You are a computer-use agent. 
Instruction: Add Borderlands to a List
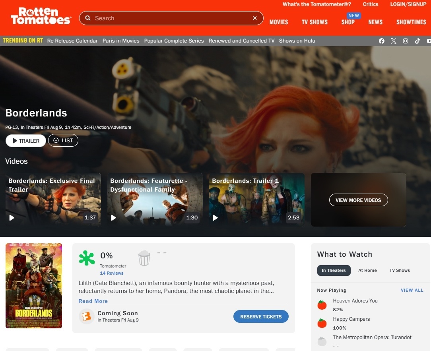coord(63,140)
